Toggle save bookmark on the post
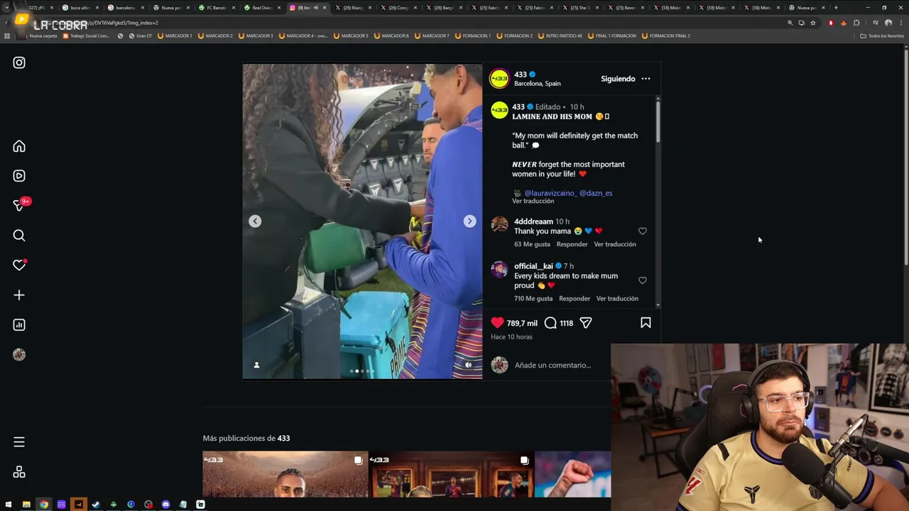The width and height of the screenshot is (909, 511). point(646,323)
